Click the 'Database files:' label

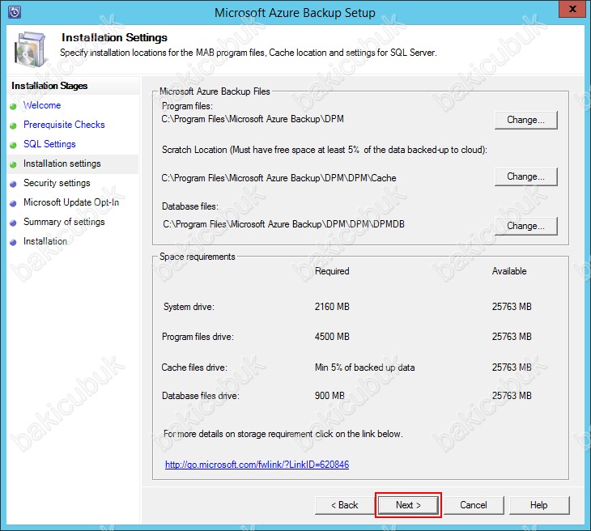(x=190, y=206)
